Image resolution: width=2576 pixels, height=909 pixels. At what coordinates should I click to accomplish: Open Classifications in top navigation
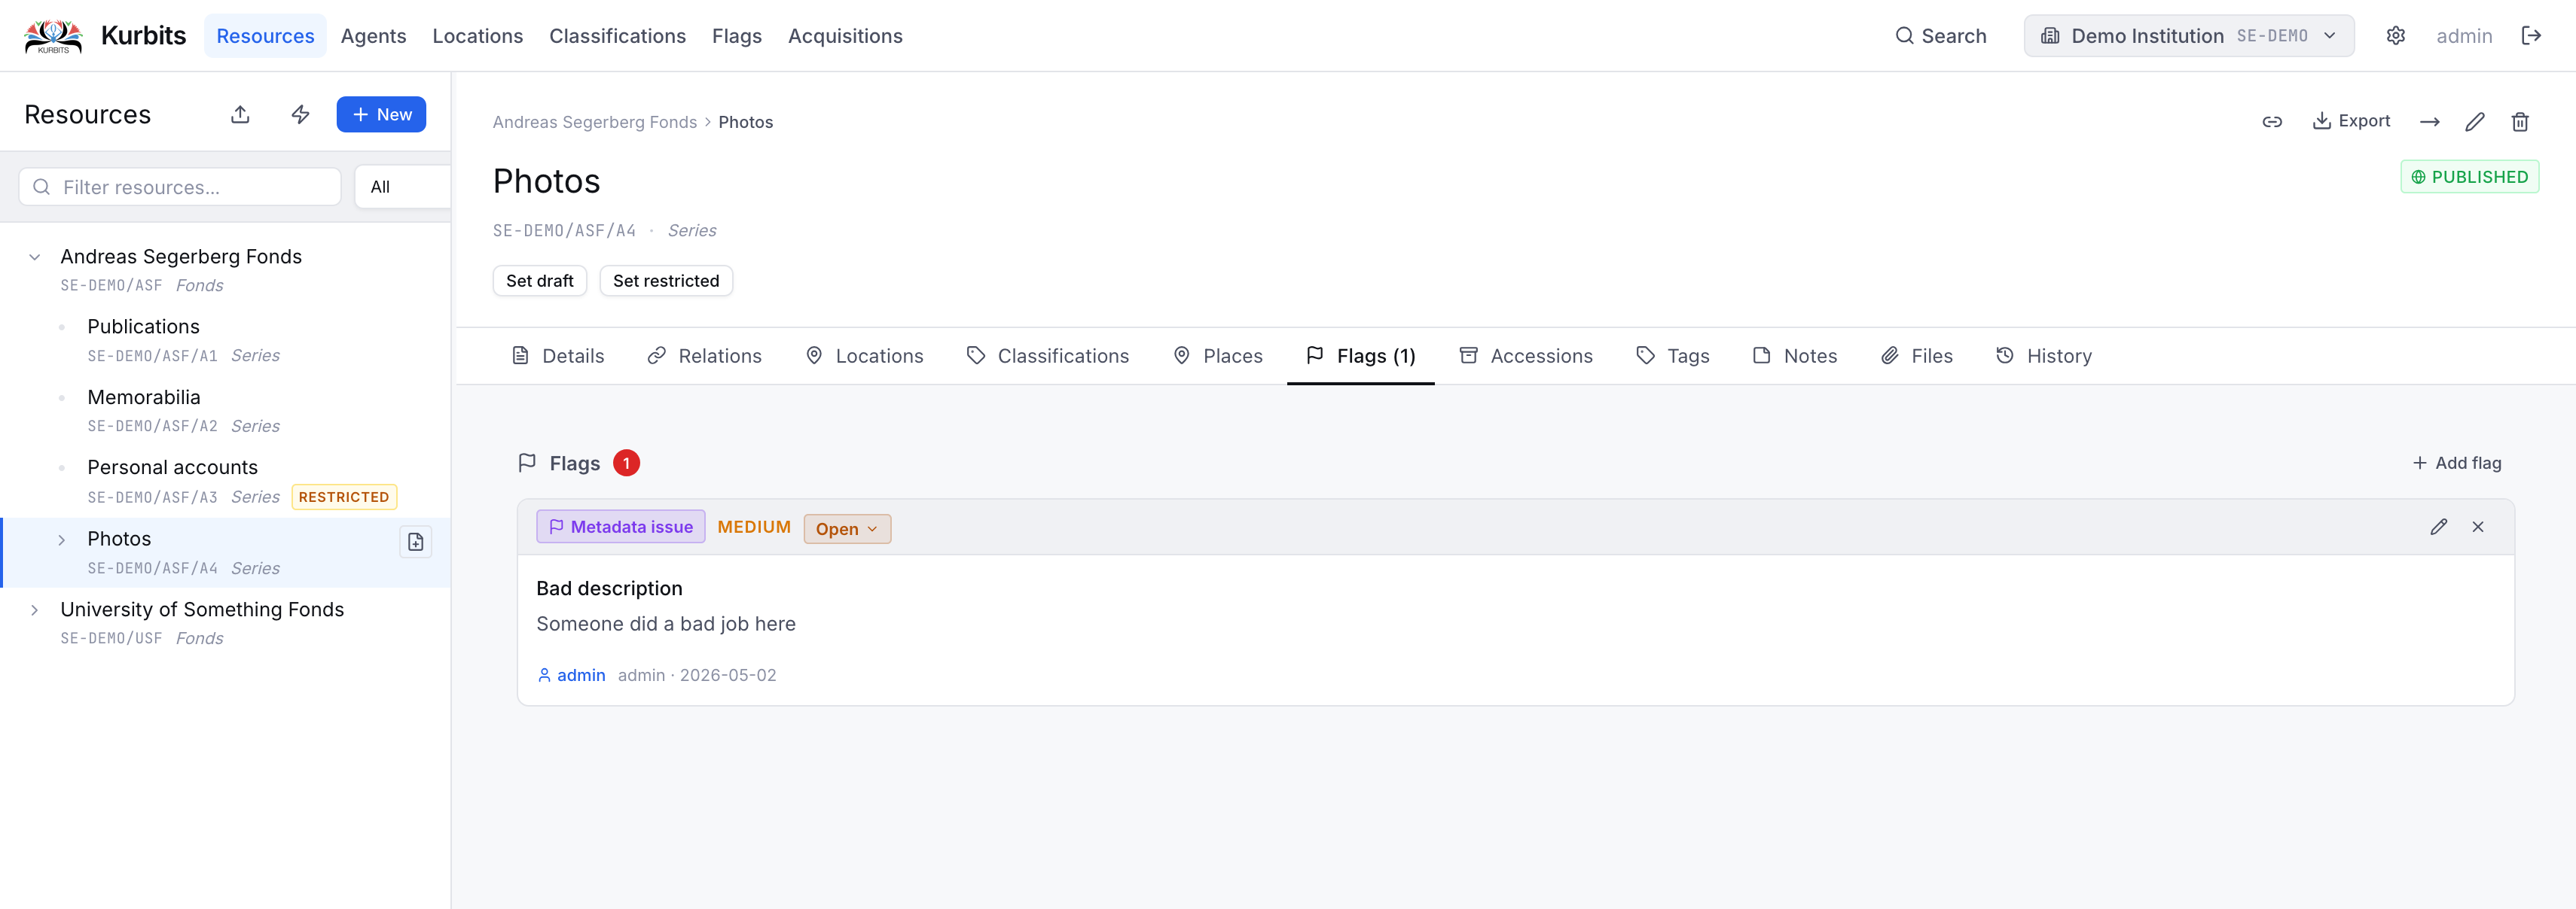[x=617, y=36]
